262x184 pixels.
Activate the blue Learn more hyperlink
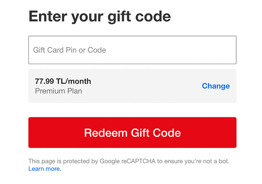(45, 169)
